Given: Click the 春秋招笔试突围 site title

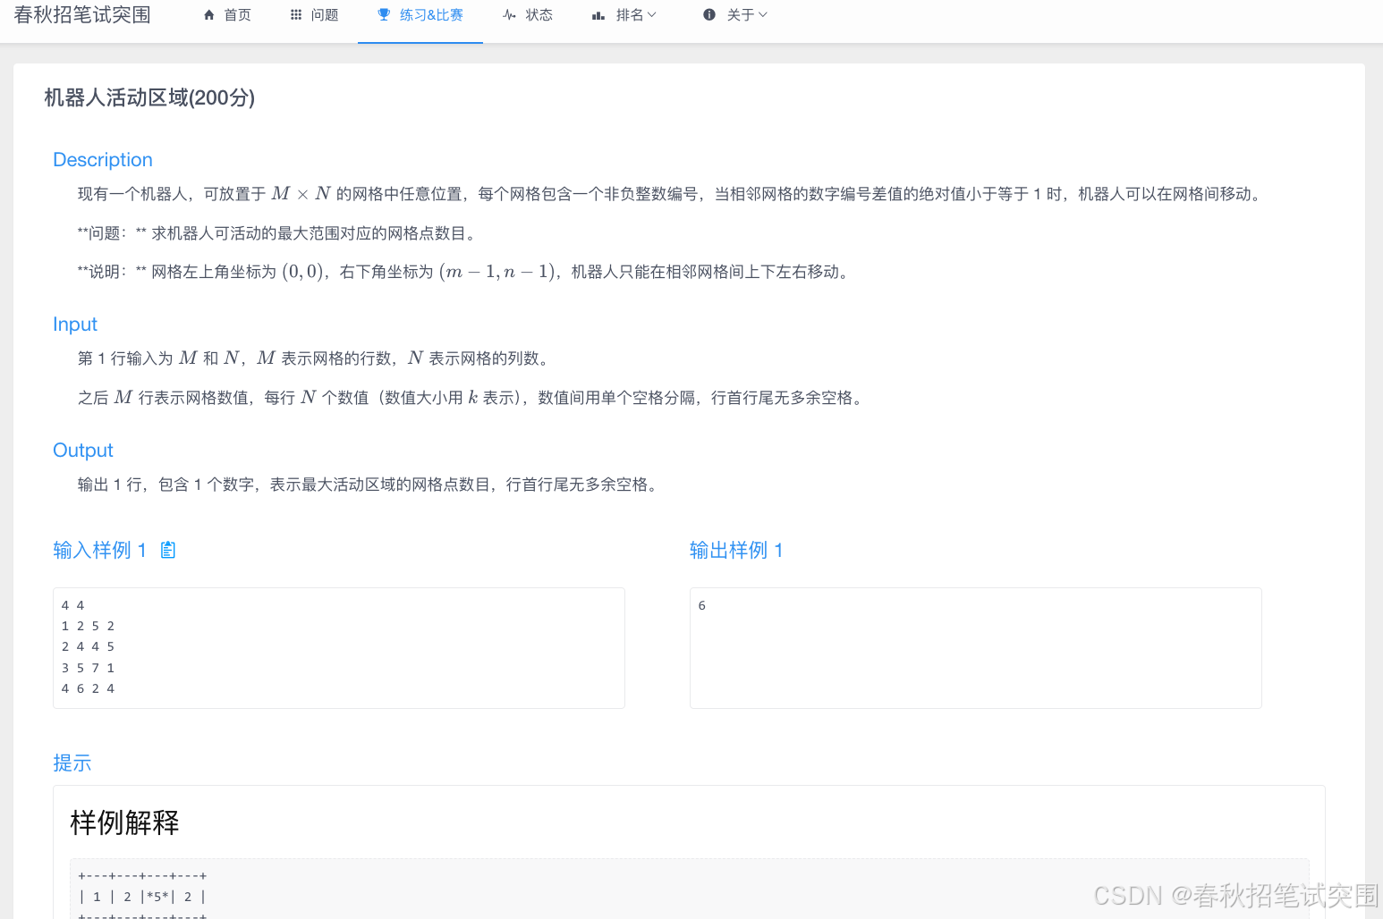Looking at the screenshot, I should 82,15.
